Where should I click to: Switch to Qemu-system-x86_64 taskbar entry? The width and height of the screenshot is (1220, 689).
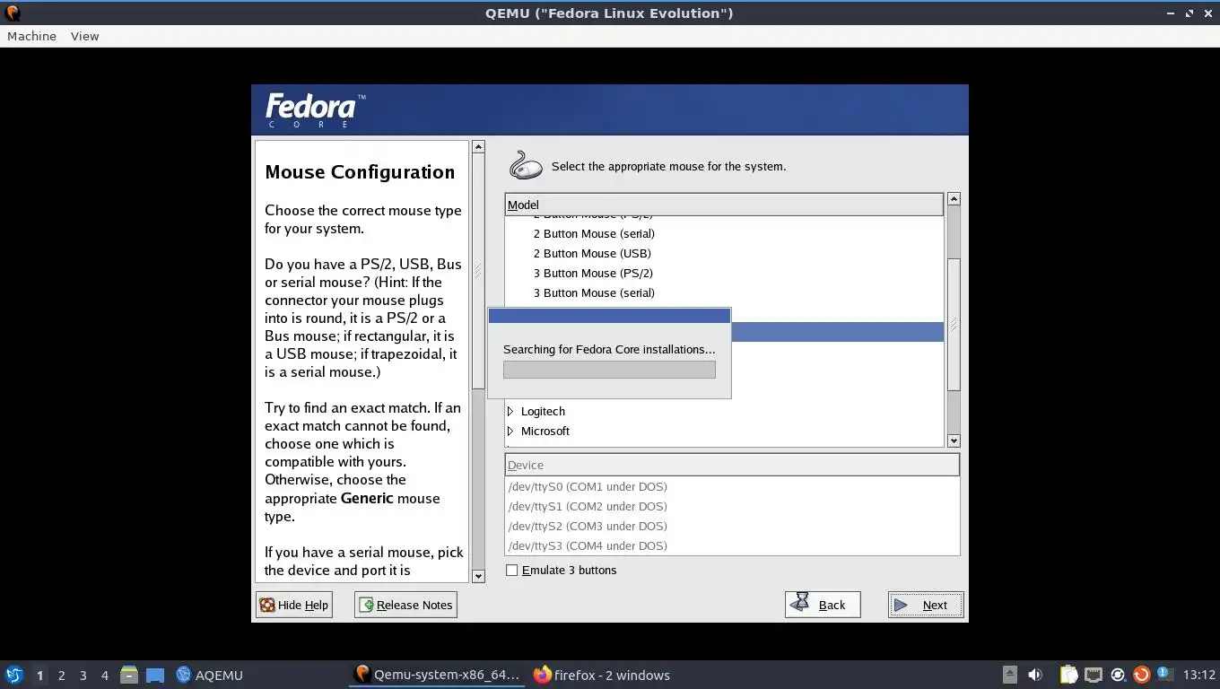tap(438, 675)
